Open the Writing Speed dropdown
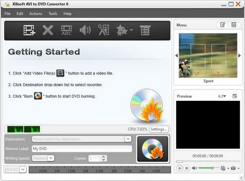Viewport: 245px width, 181px height. pyautogui.click(x=51, y=158)
